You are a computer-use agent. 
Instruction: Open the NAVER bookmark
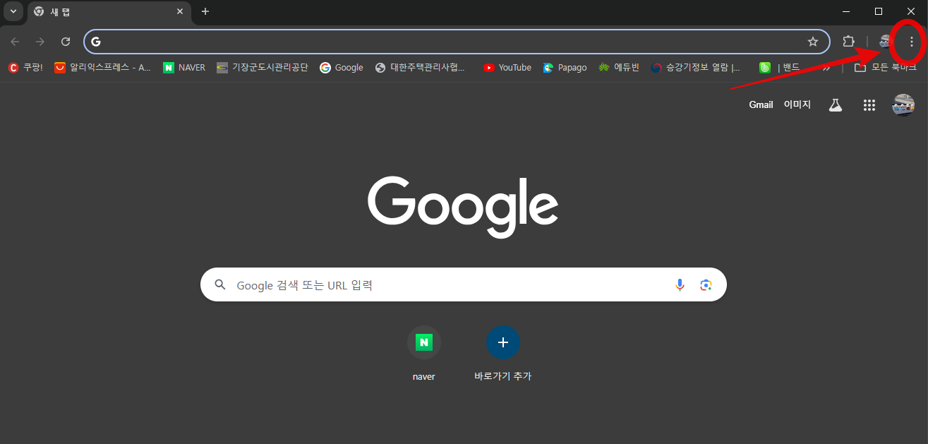tap(184, 68)
